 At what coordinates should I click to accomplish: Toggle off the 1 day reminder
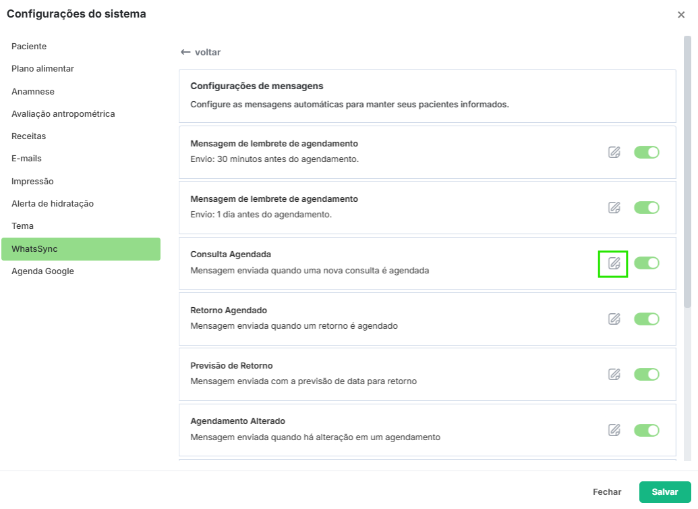point(646,208)
